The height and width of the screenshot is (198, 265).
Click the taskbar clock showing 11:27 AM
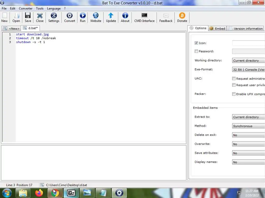pyautogui.click(x=252, y=191)
